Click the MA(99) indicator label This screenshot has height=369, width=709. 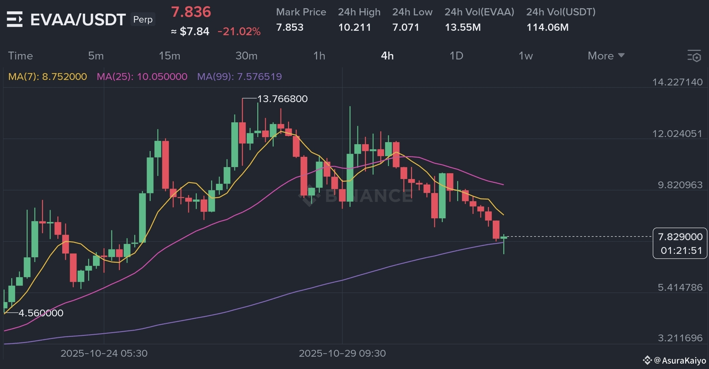point(239,77)
